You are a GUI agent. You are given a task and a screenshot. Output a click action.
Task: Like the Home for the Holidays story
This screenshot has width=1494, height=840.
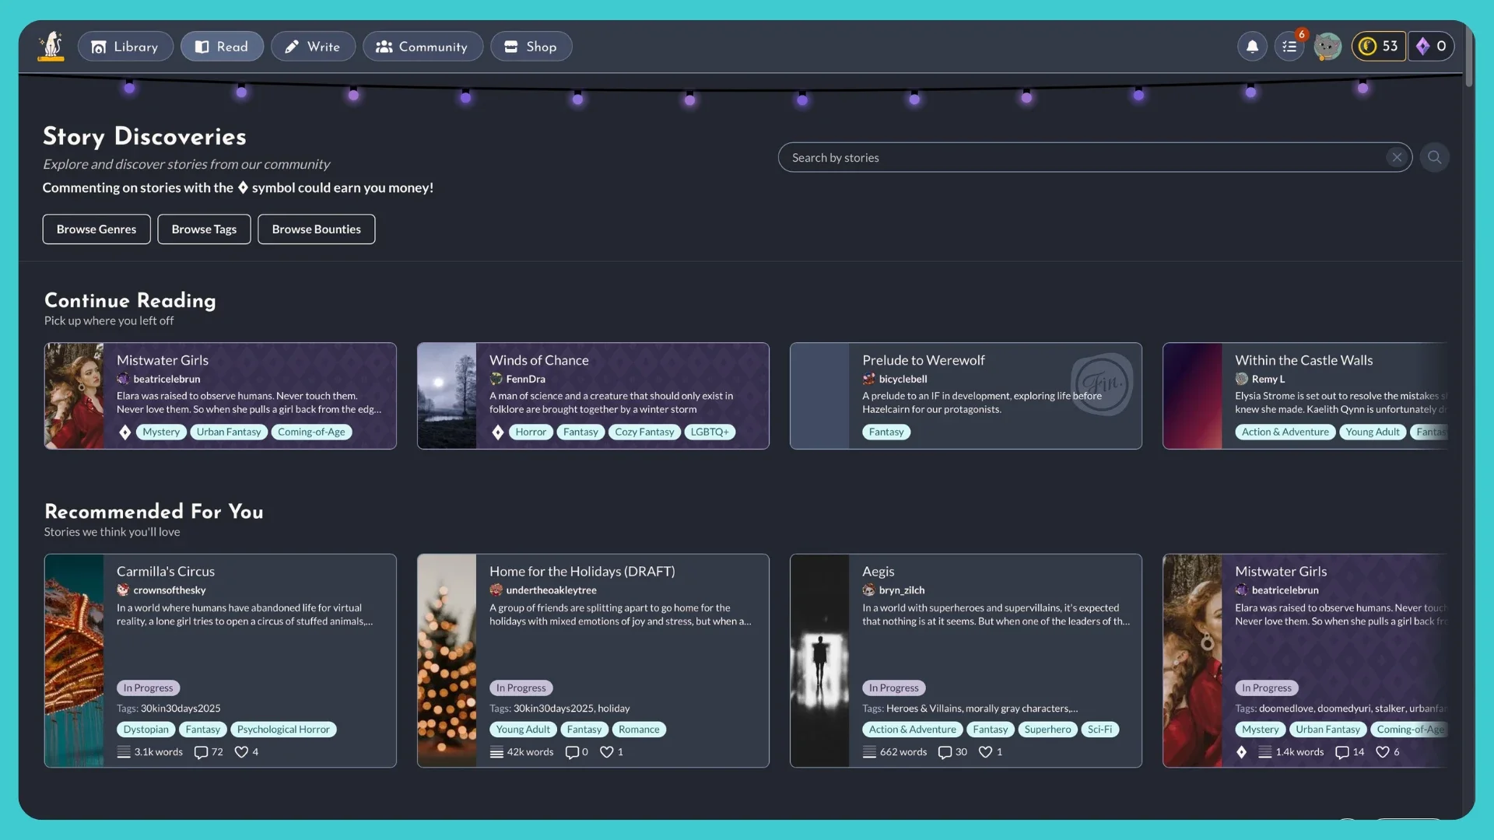tap(607, 752)
